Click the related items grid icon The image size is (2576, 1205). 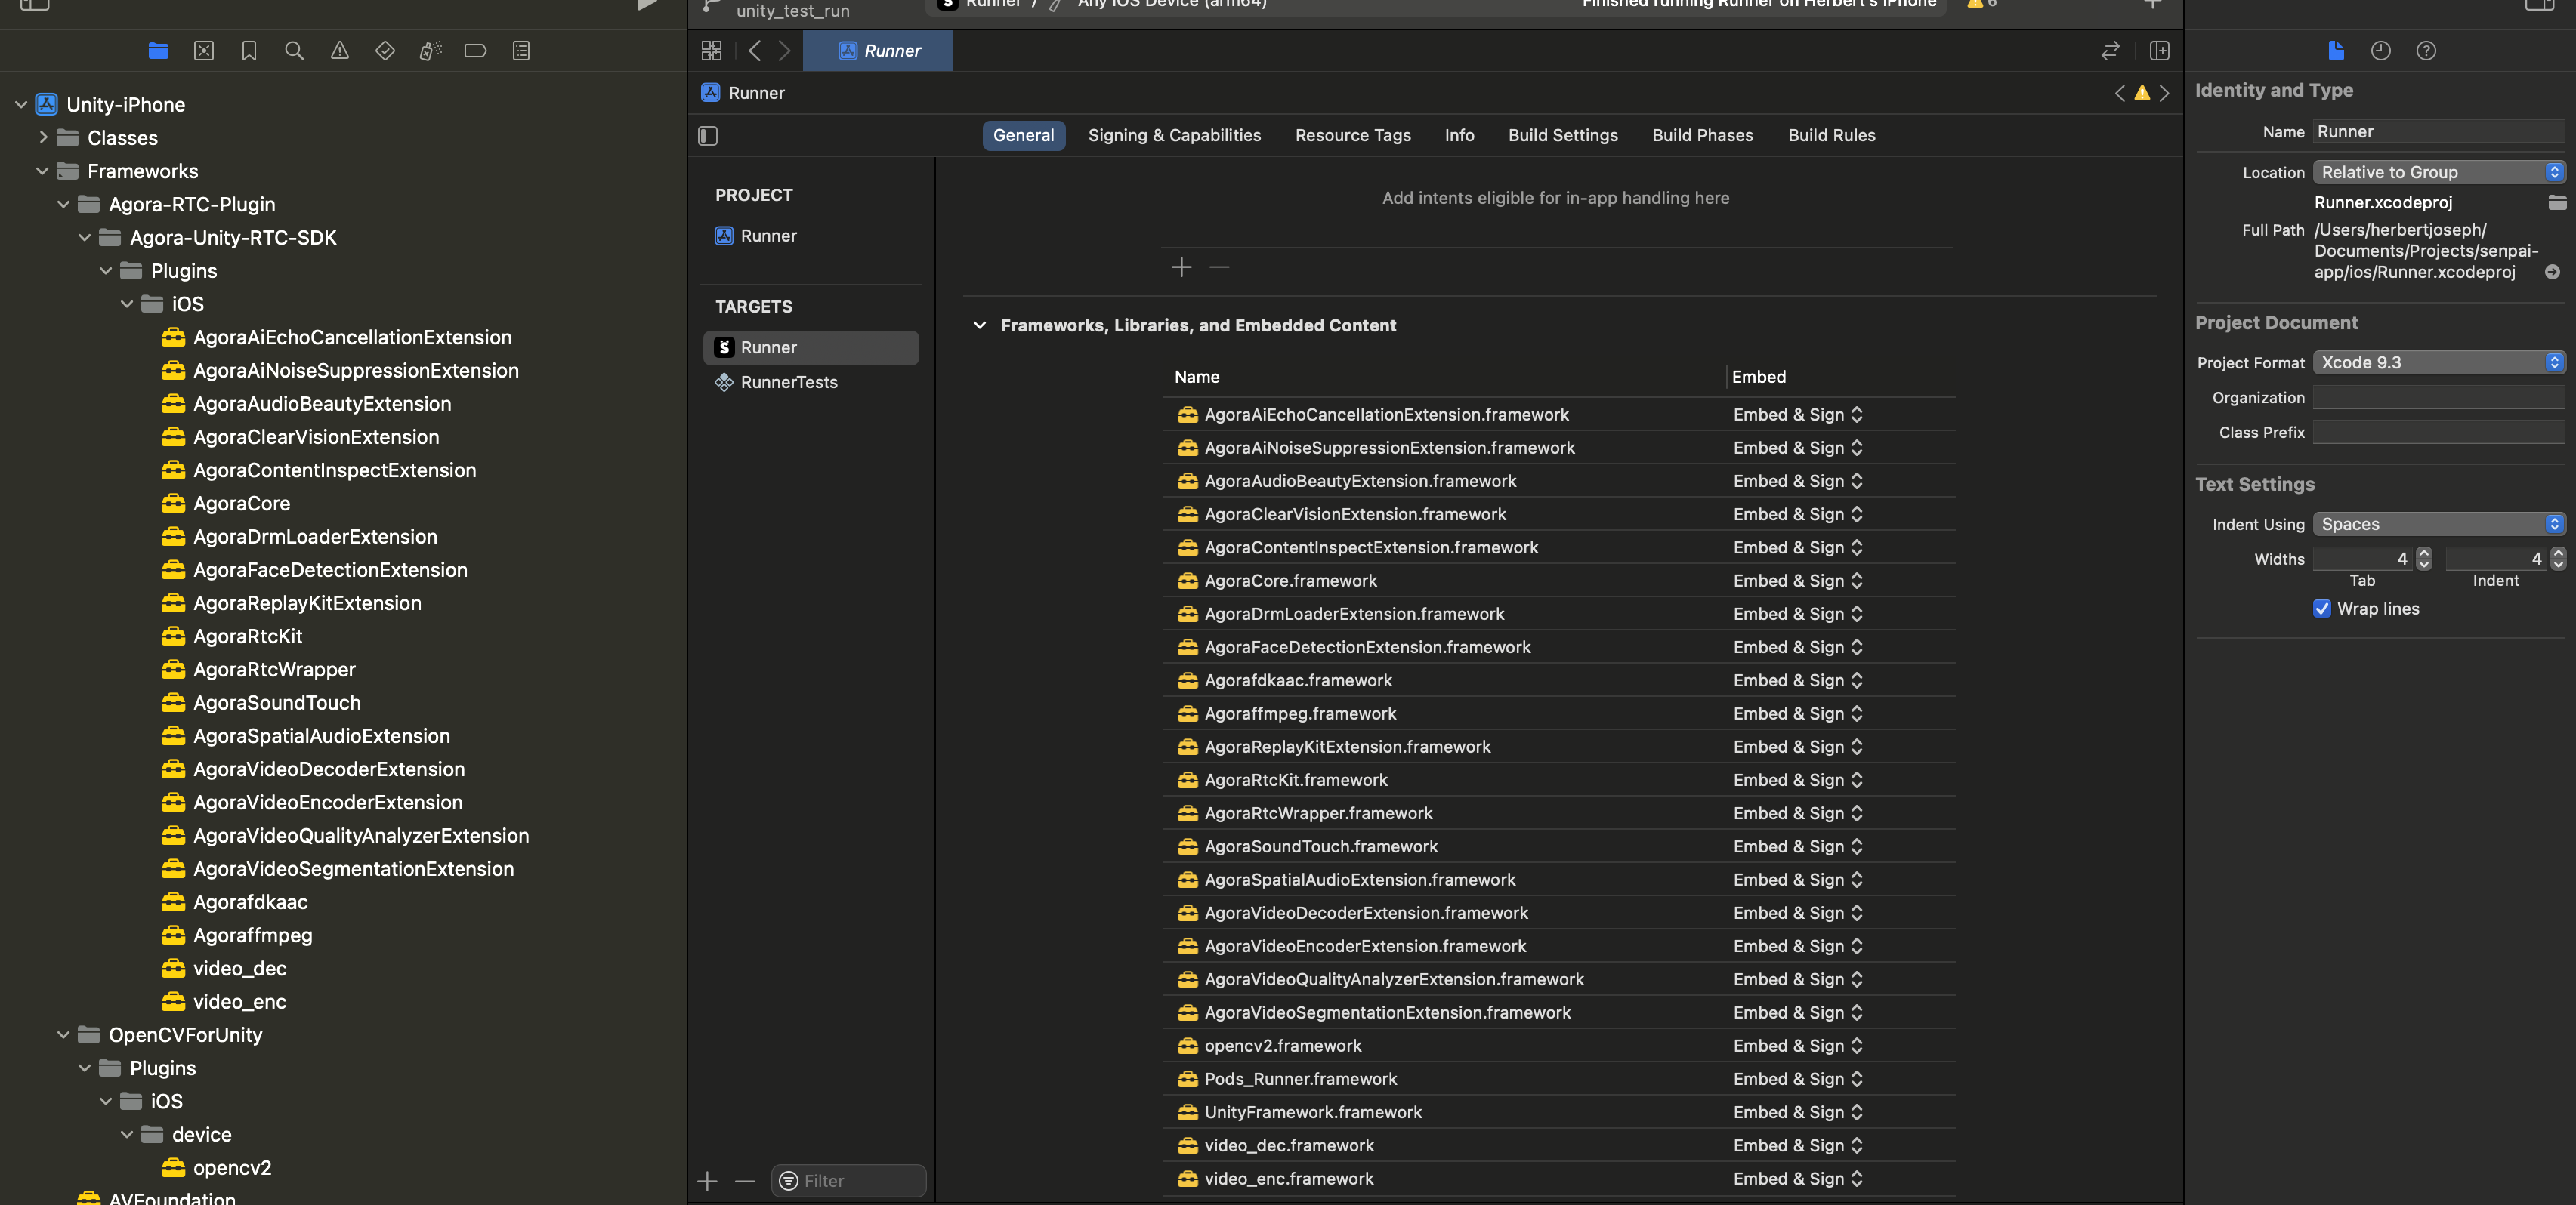click(711, 51)
